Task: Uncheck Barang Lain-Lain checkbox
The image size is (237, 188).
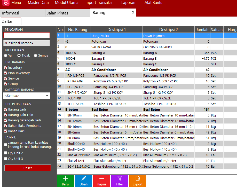Action: point(6,115)
